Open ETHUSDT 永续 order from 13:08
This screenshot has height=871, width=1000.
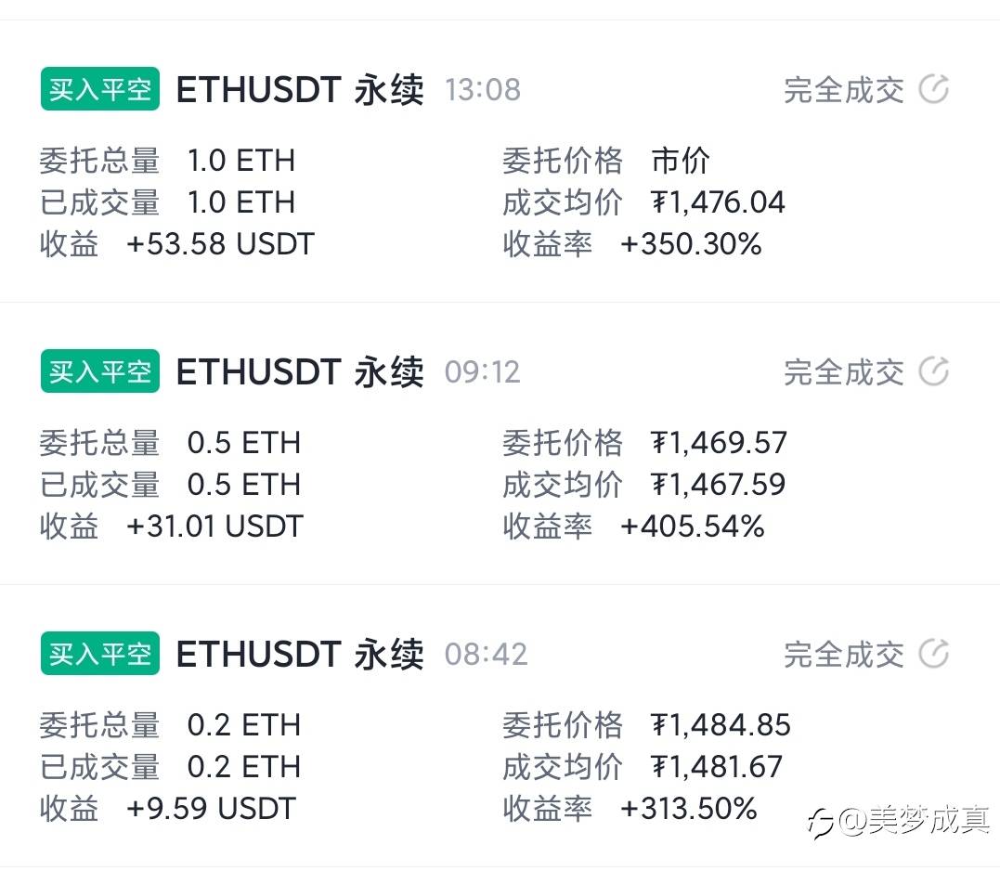[x=299, y=90]
